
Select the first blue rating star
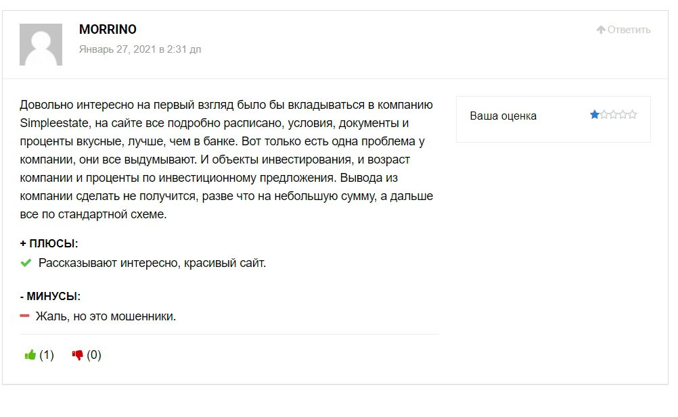[595, 115]
